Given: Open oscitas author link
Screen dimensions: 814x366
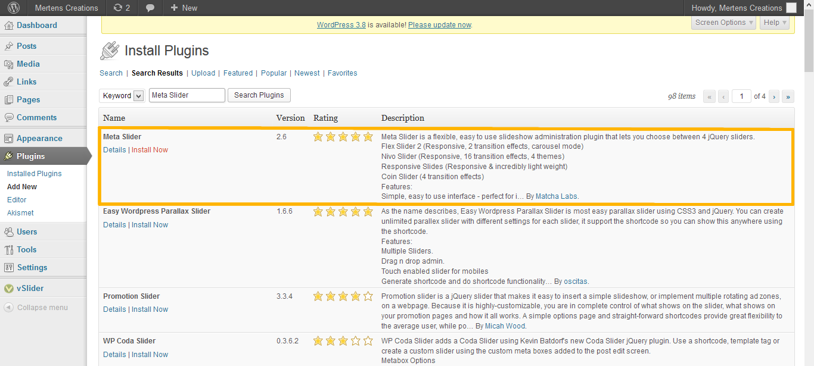Looking at the screenshot, I should [576, 281].
